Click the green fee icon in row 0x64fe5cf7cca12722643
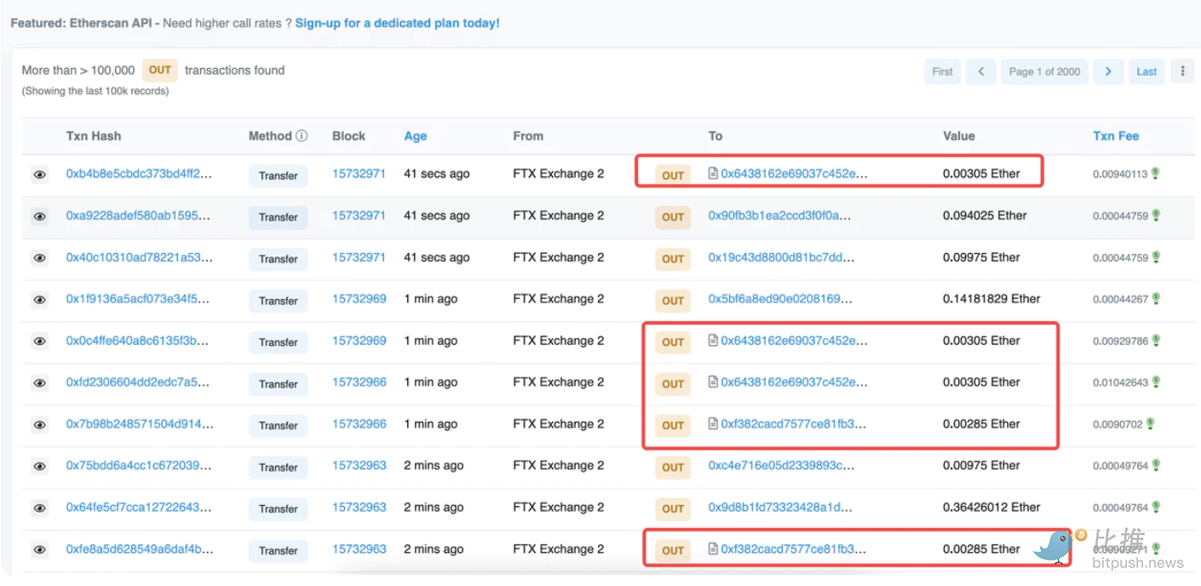 pyautogui.click(x=1156, y=508)
